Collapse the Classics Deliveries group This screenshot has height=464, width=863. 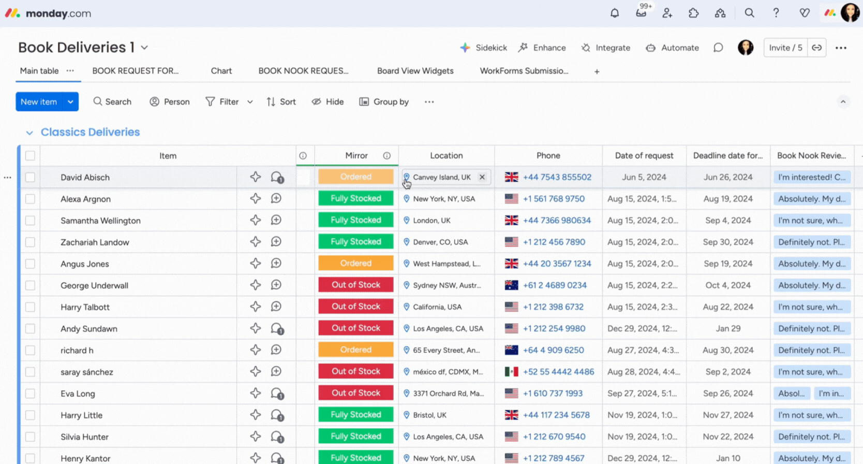(29, 133)
